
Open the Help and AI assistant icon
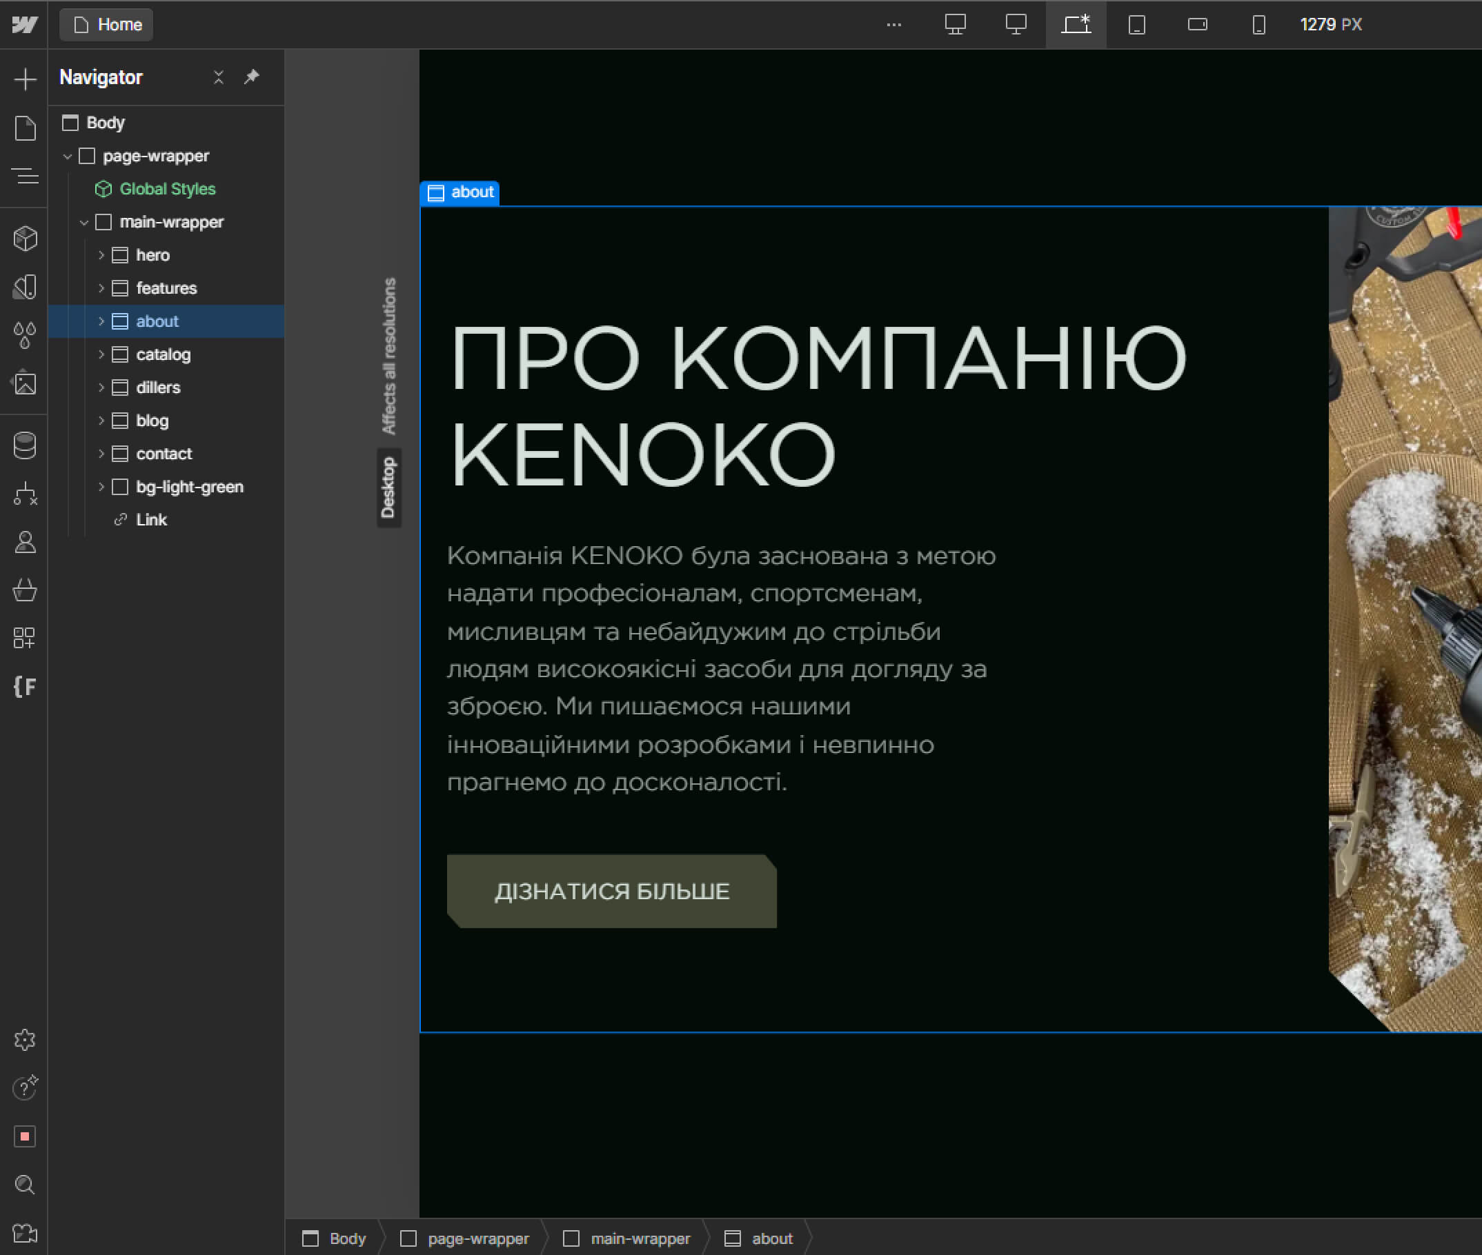pyautogui.click(x=25, y=1088)
